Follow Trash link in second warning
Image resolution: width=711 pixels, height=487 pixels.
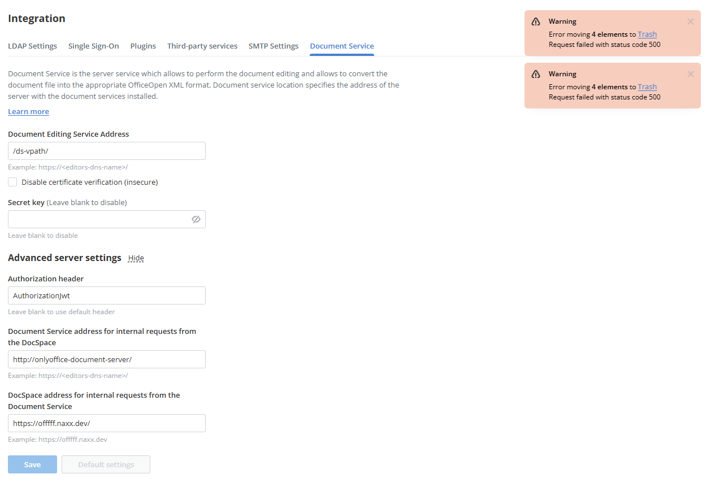point(647,86)
